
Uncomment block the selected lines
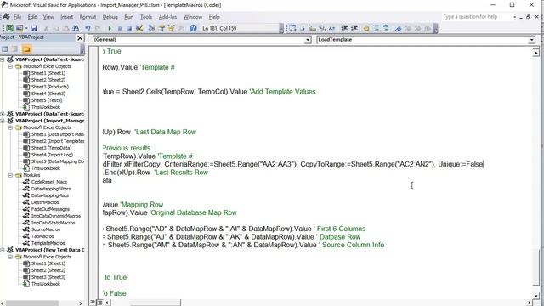point(386,28)
